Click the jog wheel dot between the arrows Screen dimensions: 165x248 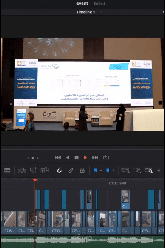click(x=33, y=158)
